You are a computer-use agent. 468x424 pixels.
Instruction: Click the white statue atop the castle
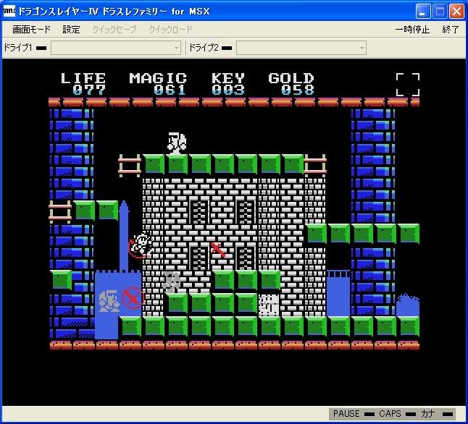[x=177, y=143]
